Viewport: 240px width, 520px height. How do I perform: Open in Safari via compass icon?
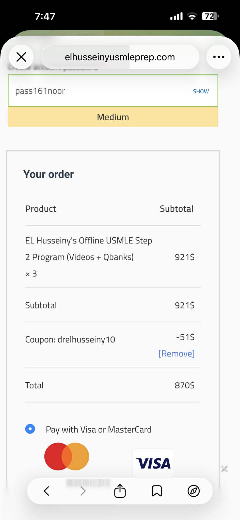pyautogui.click(x=194, y=491)
